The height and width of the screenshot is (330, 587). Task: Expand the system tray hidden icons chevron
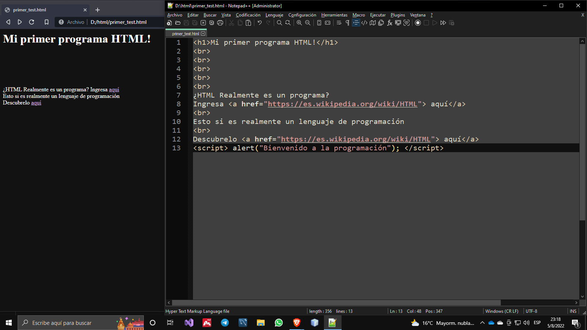[482, 323]
